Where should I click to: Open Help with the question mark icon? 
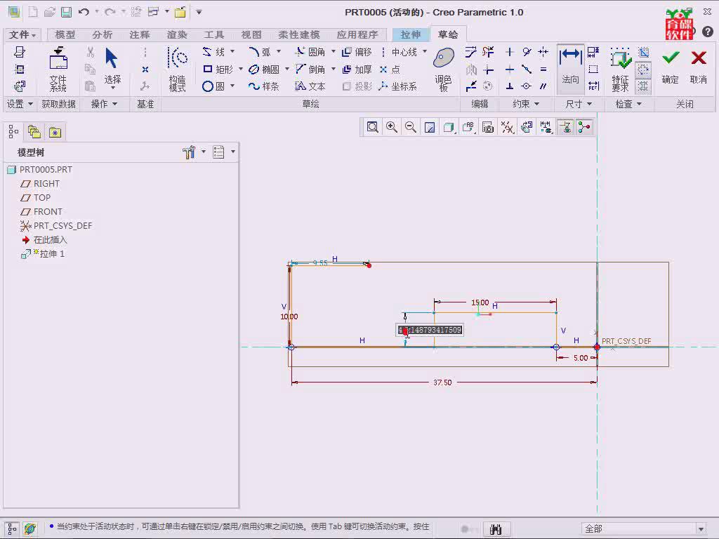(x=708, y=31)
